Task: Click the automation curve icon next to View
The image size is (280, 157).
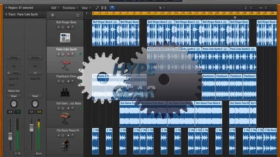Action: click(x=97, y=8)
